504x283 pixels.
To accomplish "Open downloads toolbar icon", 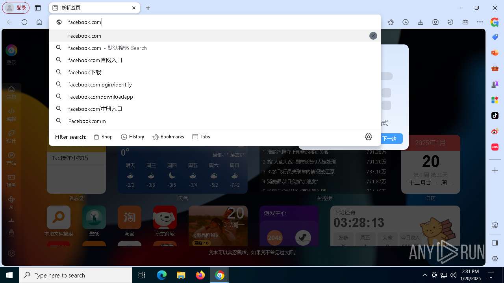I will 421,22.
